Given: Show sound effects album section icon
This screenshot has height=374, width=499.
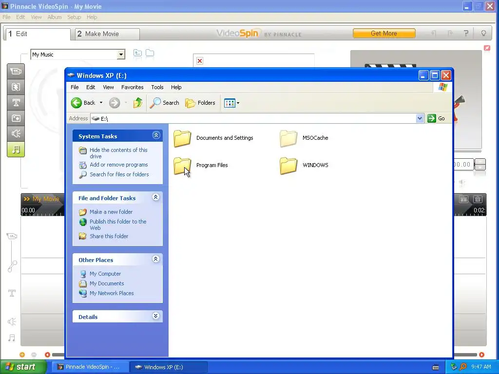Looking at the screenshot, I should tap(16, 133).
